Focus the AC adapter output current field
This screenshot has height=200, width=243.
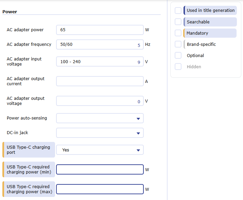click(x=100, y=81)
